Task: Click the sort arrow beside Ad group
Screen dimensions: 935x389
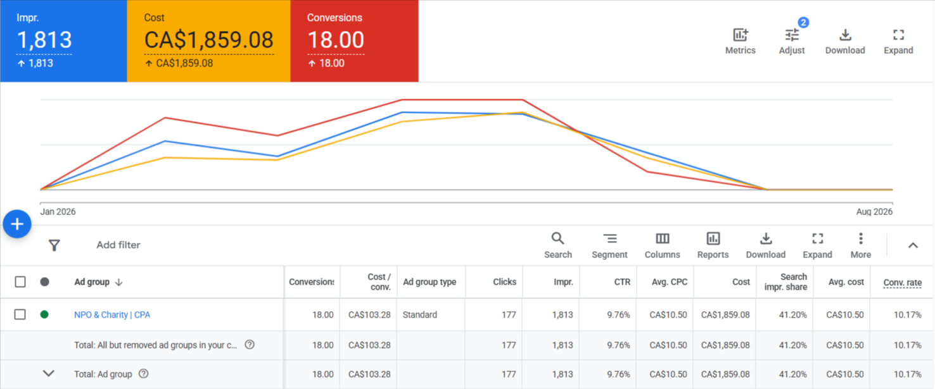Action: tap(118, 282)
